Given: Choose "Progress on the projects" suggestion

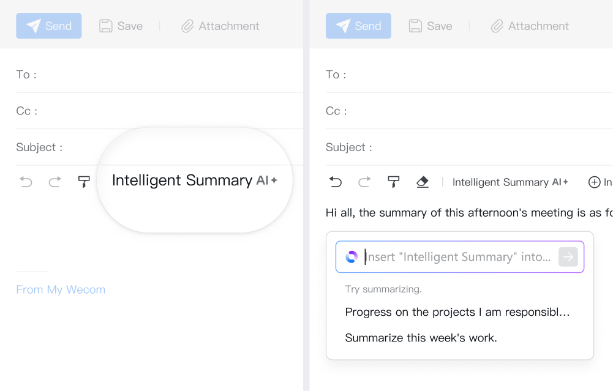Looking at the screenshot, I should (x=457, y=312).
